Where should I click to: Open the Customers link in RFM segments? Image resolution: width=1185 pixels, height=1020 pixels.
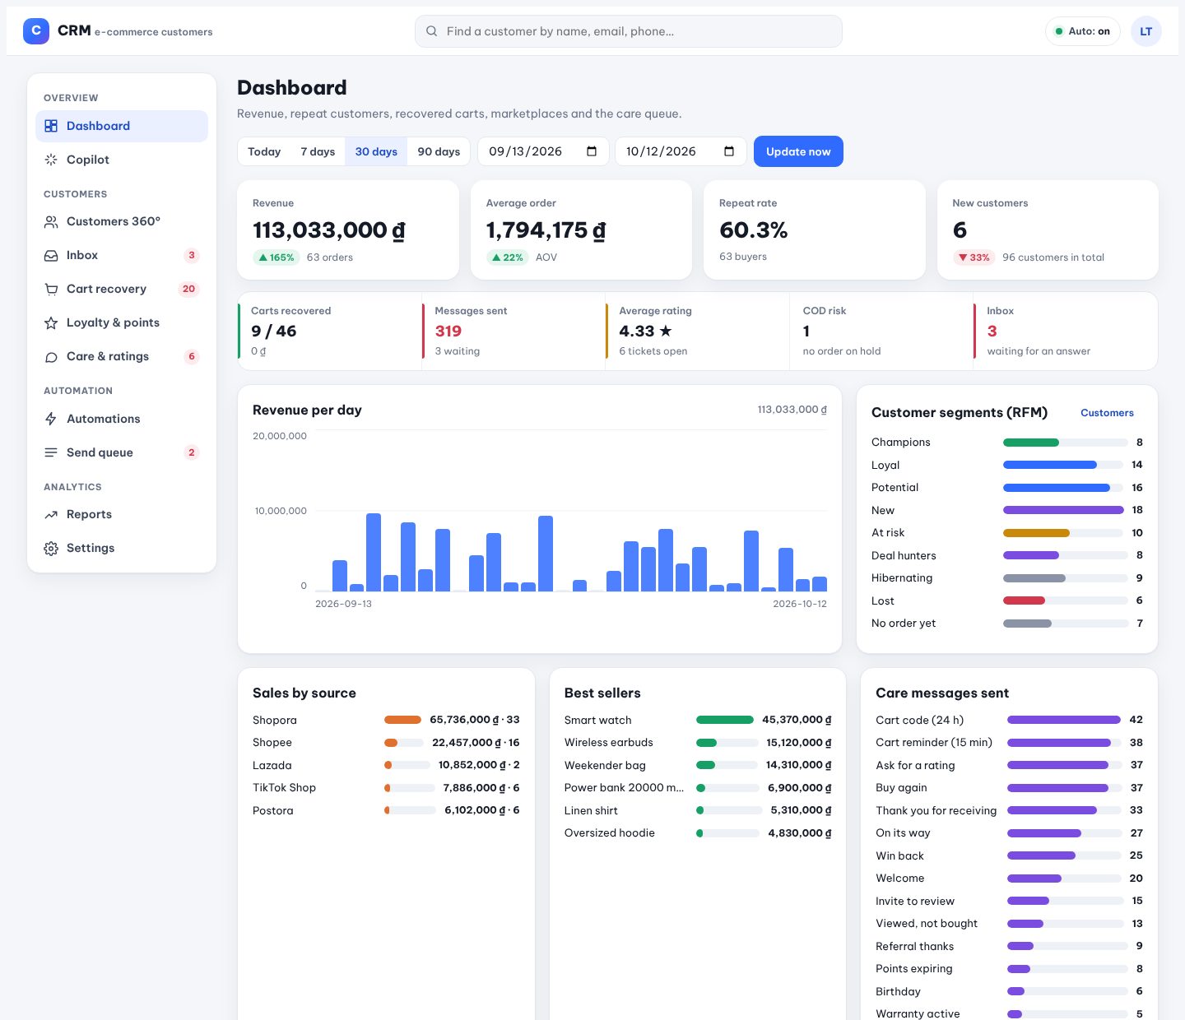1107,413
